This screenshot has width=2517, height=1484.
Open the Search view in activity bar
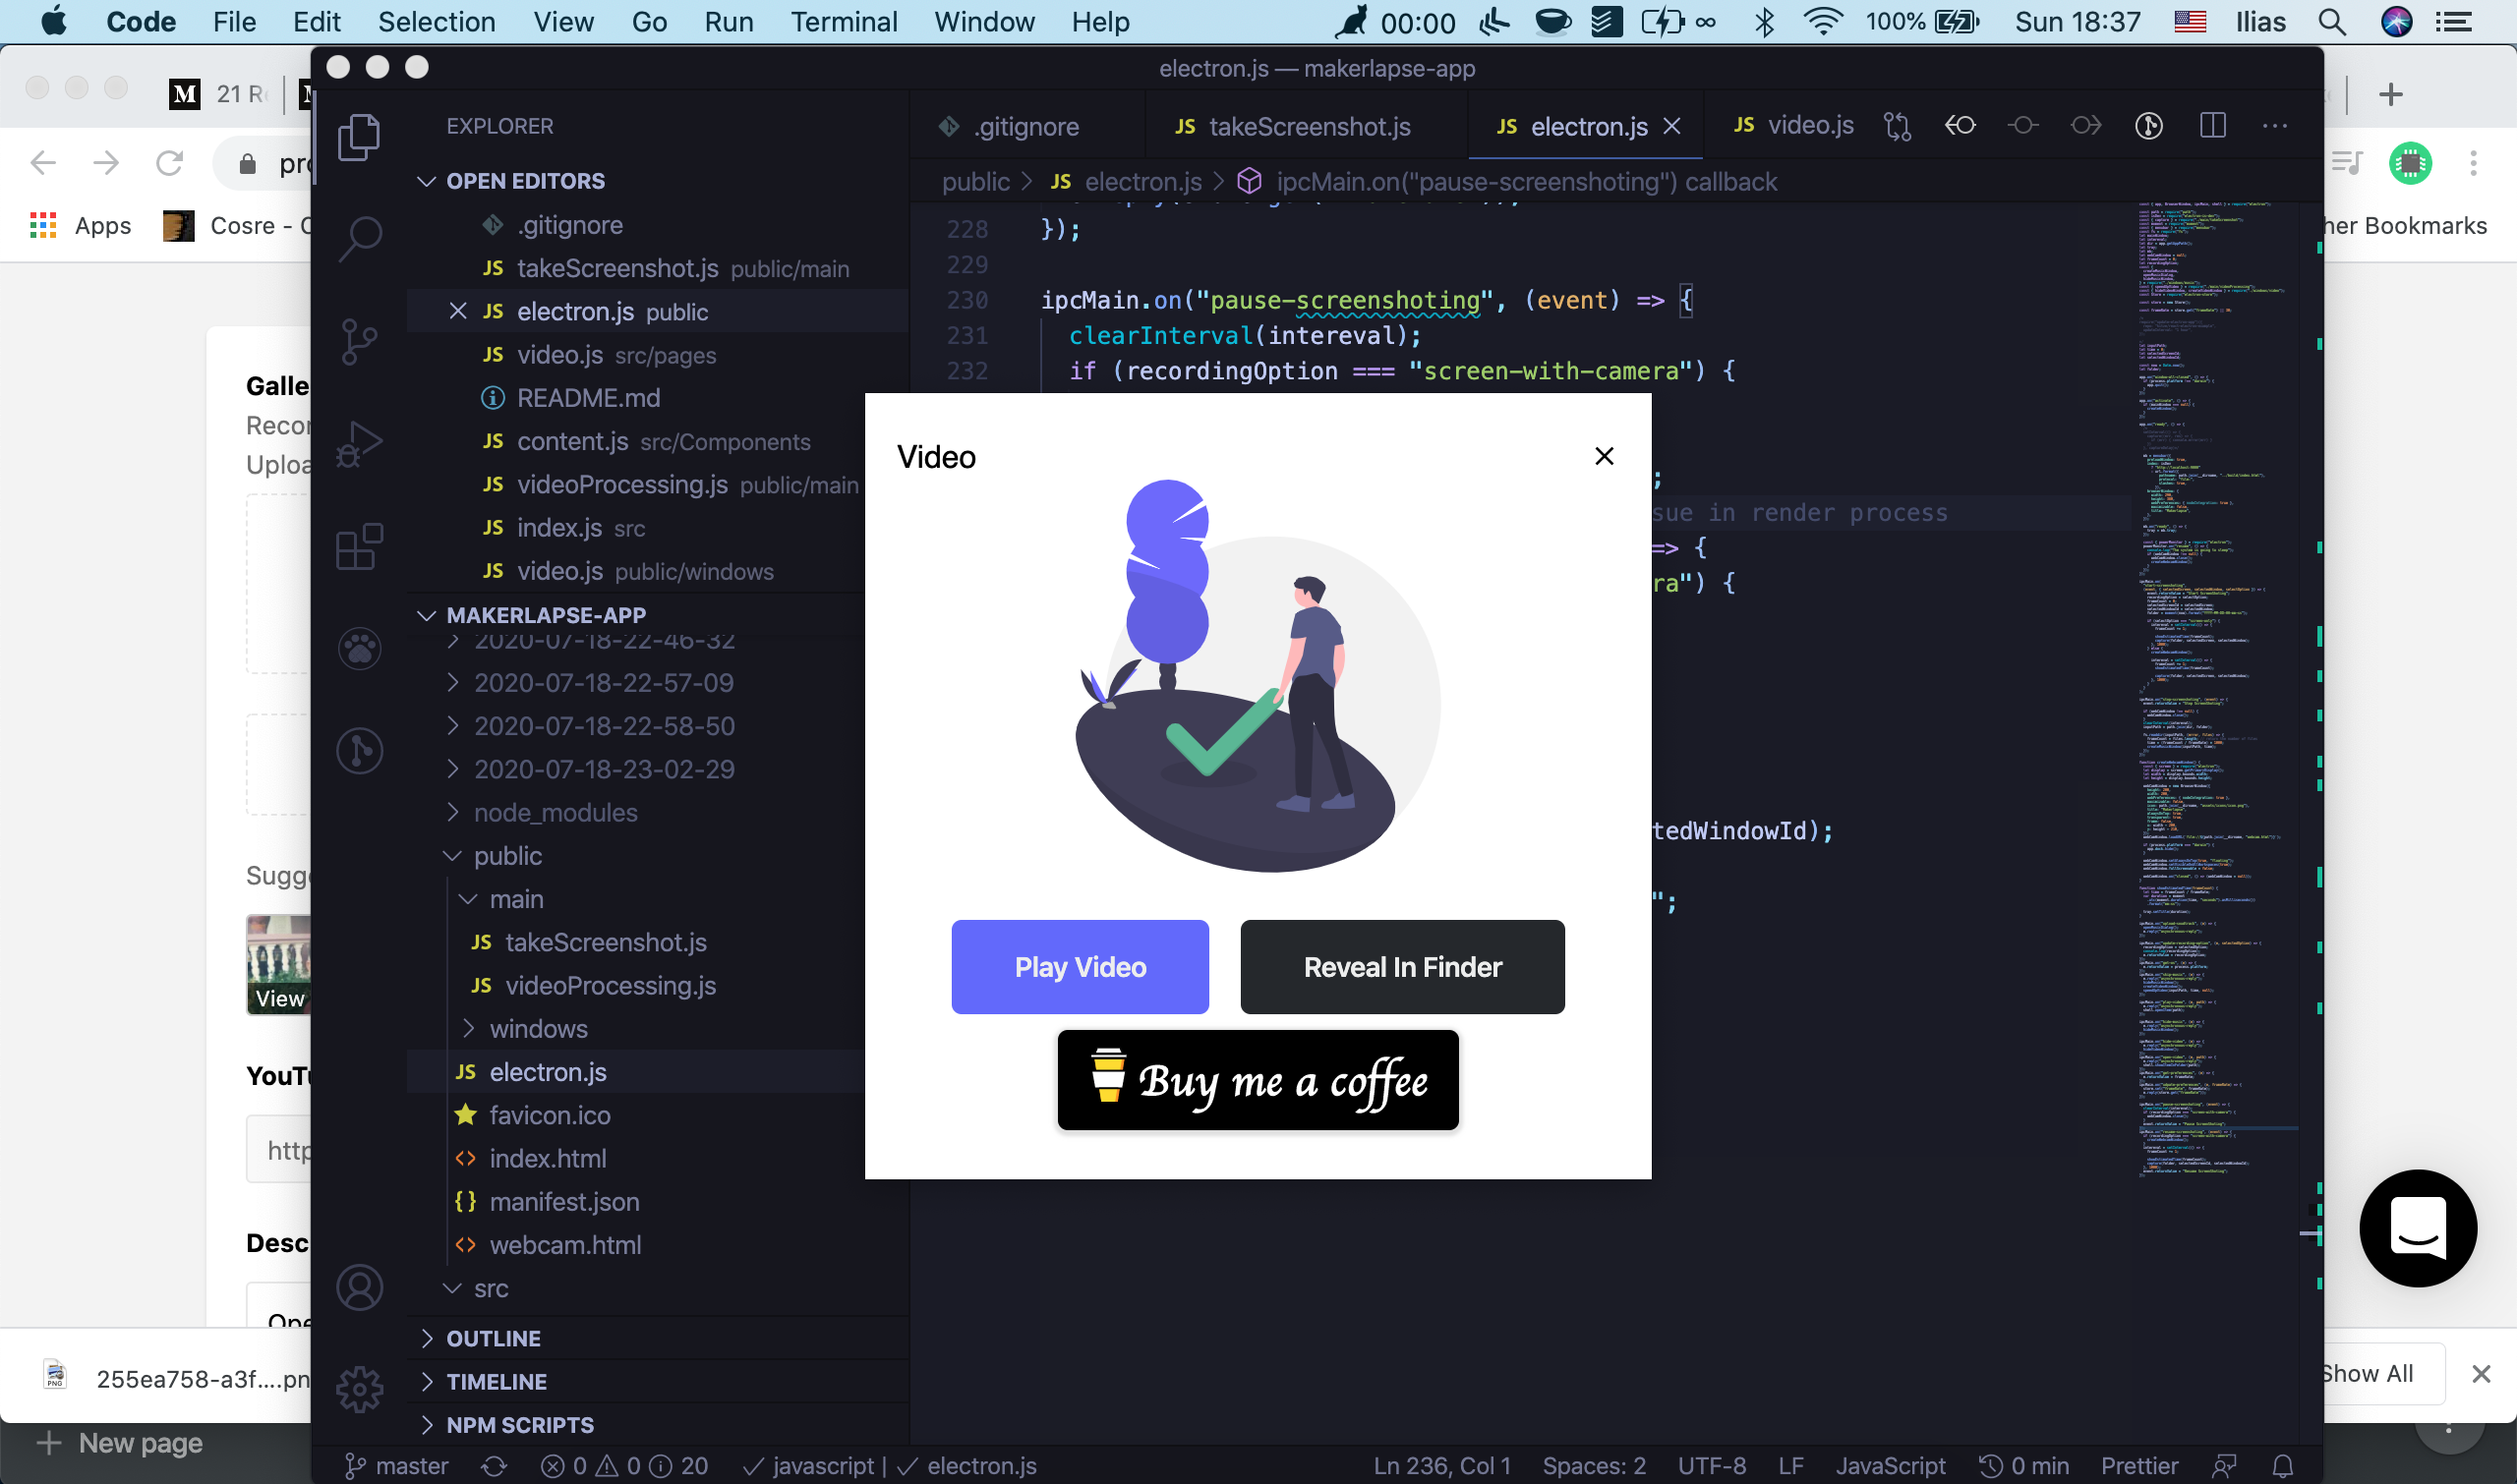coord(359,238)
